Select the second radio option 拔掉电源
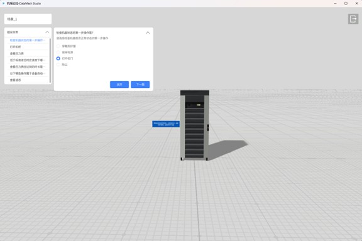 pos(58,52)
